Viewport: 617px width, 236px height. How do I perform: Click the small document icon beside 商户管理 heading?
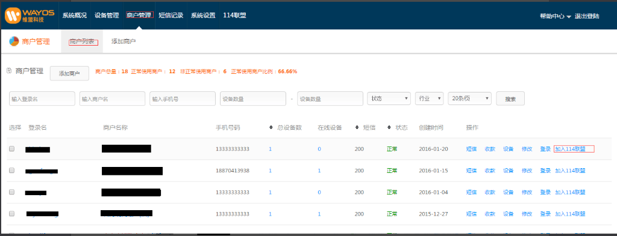[x=10, y=71]
